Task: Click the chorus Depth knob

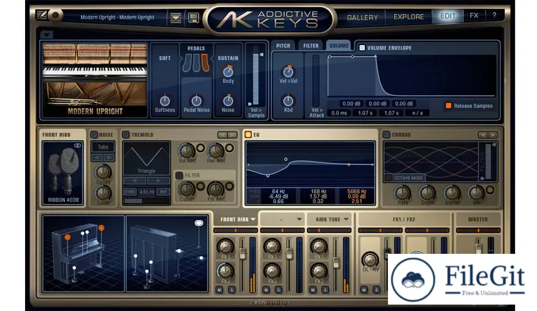Action: coord(427,193)
